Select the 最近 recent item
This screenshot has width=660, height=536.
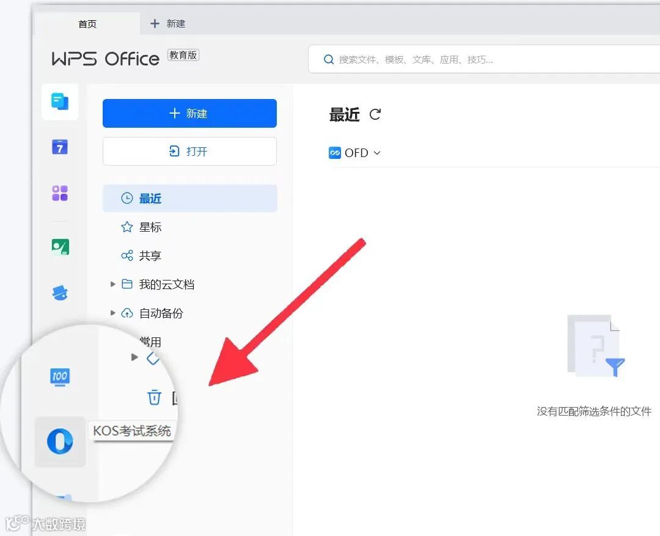(x=190, y=198)
